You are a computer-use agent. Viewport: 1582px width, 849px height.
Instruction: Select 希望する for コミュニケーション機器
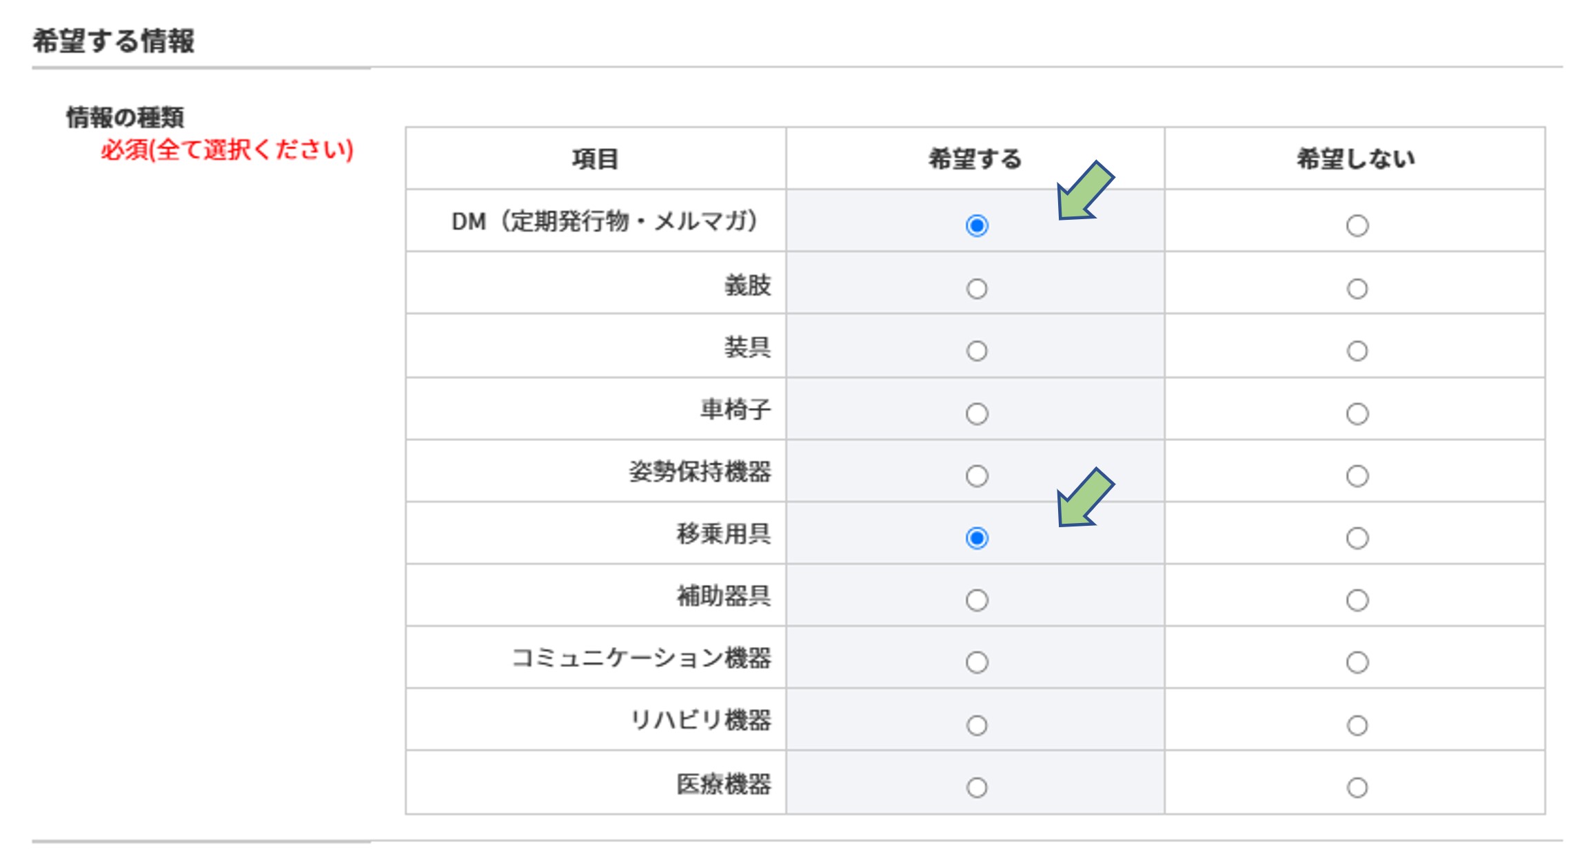pyautogui.click(x=976, y=662)
